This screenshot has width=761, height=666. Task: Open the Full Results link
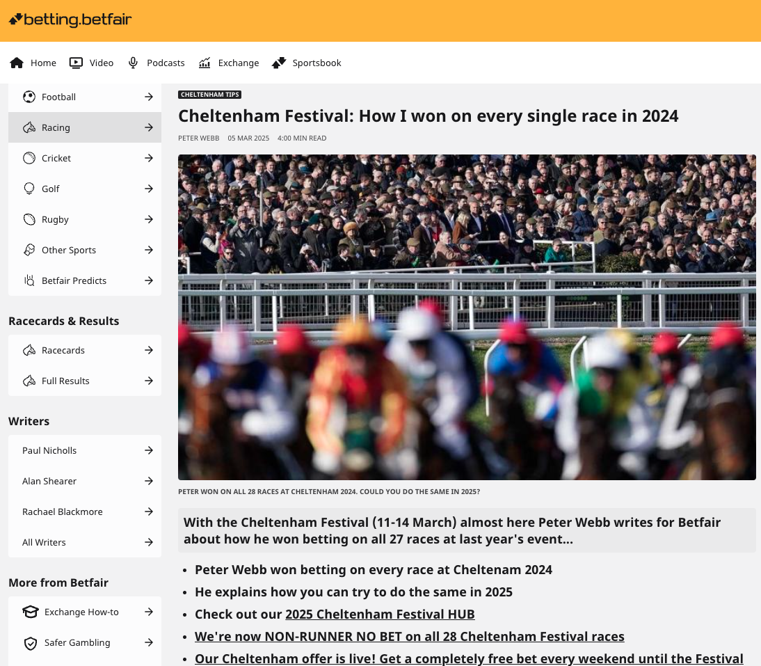pos(85,381)
